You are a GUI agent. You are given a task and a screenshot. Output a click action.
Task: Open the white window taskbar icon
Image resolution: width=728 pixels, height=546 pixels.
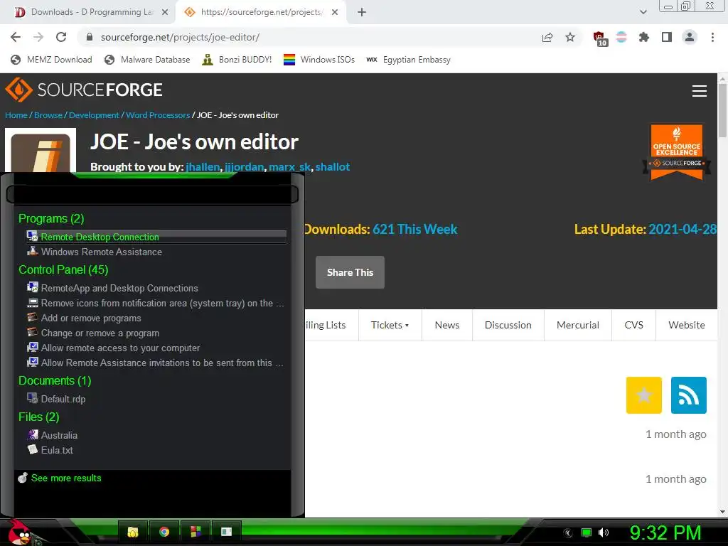226,532
